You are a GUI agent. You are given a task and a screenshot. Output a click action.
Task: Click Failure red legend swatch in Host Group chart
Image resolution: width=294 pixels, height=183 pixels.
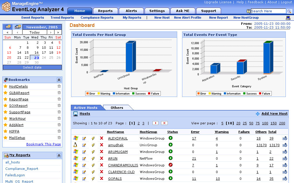[149, 94]
